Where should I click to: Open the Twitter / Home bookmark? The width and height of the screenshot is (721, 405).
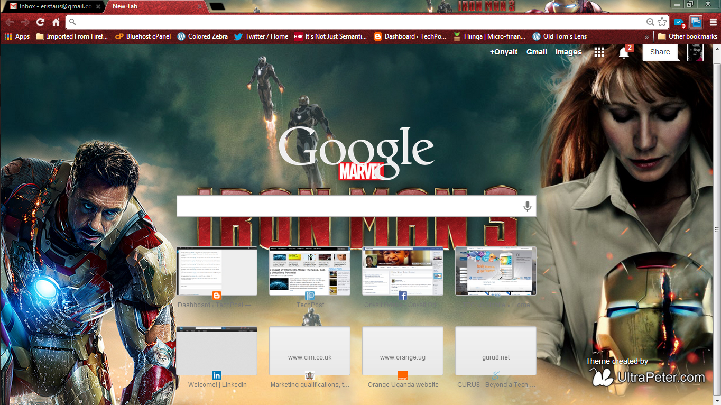pos(261,36)
